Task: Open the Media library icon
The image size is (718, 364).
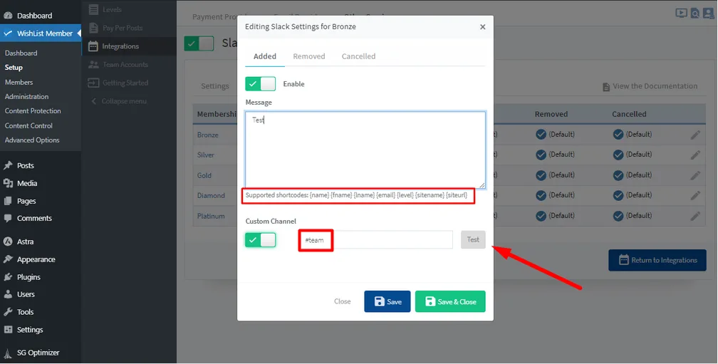Action: coord(8,183)
